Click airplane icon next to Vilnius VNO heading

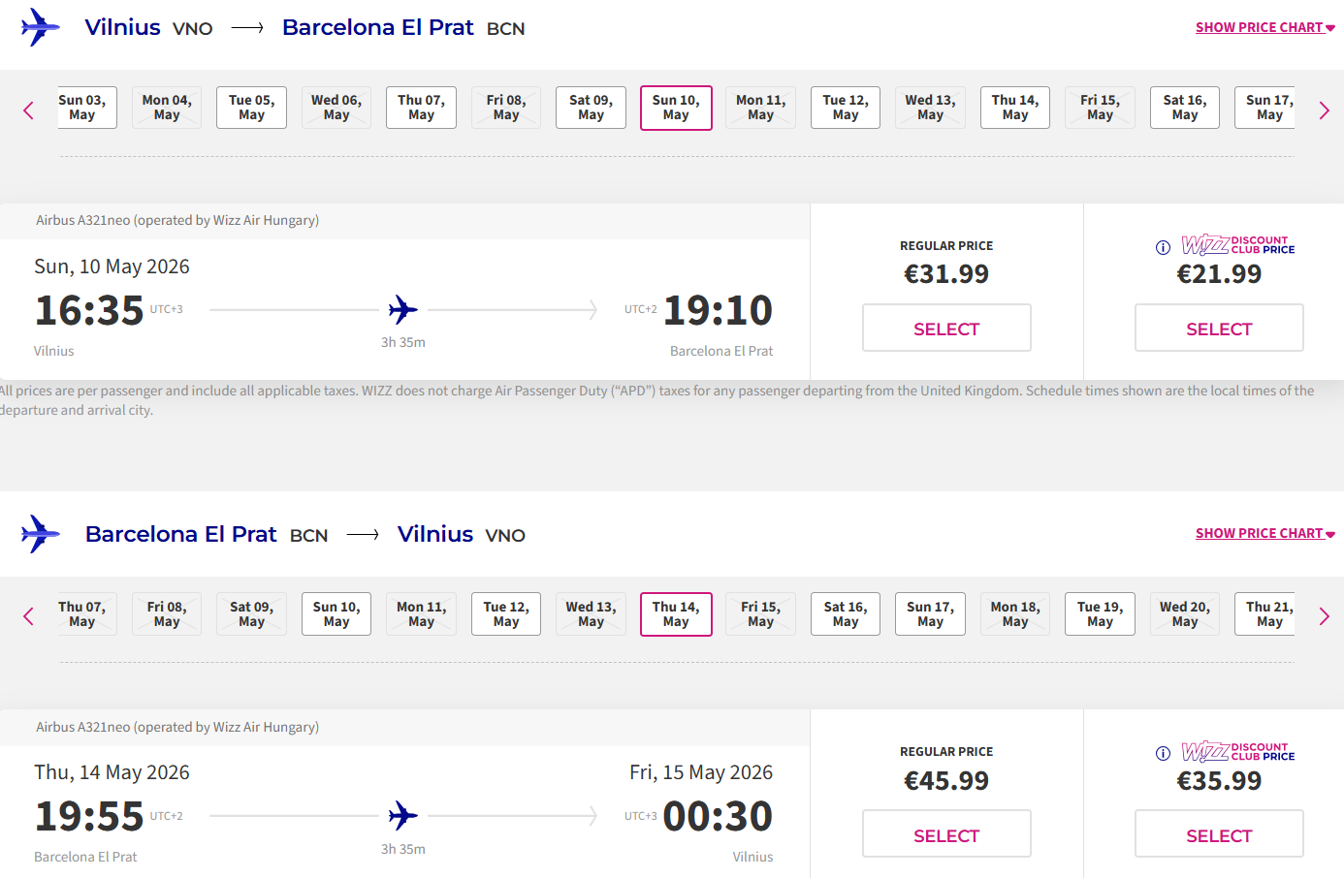[x=40, y=27]
